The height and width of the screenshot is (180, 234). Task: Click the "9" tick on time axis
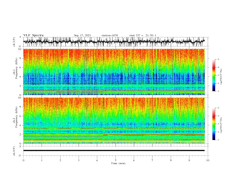(189, 160)
